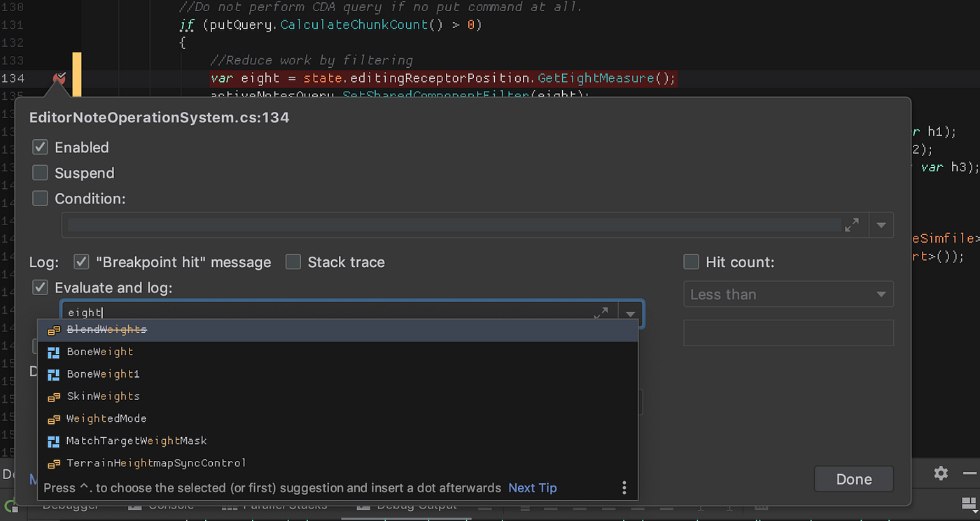Expand the Condition field using its diagonal-arrow icon
This screenshot has width=980, height=521.
[x=852, y=224]
